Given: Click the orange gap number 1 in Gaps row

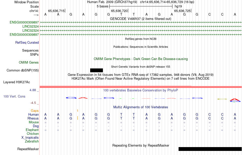Looking at the screenshot, I should tap(77, 111).
